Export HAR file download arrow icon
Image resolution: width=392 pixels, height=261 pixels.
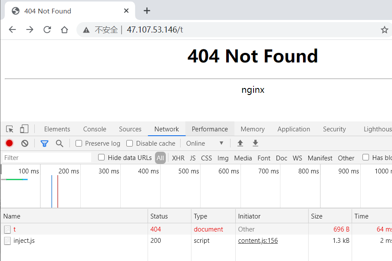pos(255,143)
